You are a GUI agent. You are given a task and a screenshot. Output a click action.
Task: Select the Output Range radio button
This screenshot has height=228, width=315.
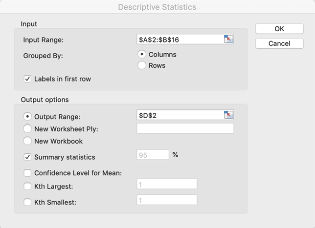point(27,117)
